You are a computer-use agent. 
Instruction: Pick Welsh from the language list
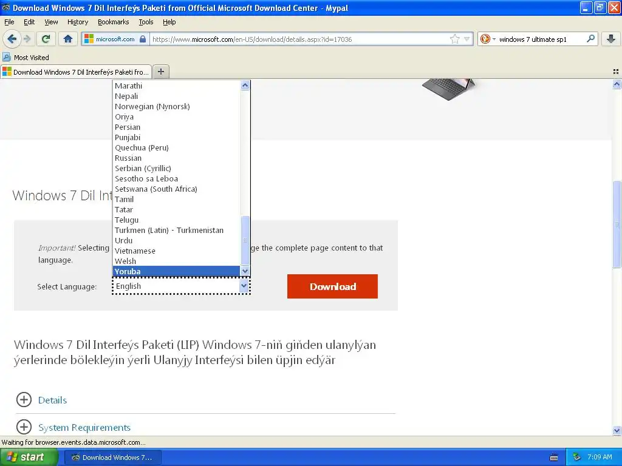click(x=177, y=261)
